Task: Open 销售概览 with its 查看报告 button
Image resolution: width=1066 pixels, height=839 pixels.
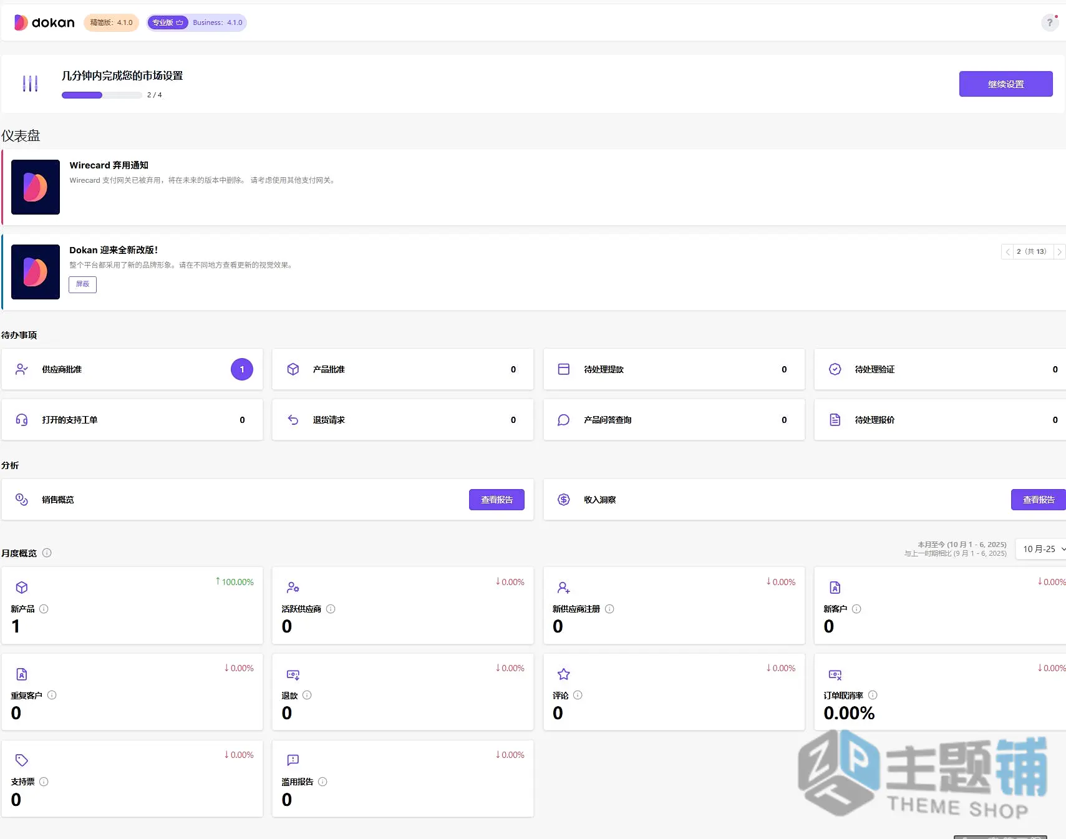Action: [497, 500]
